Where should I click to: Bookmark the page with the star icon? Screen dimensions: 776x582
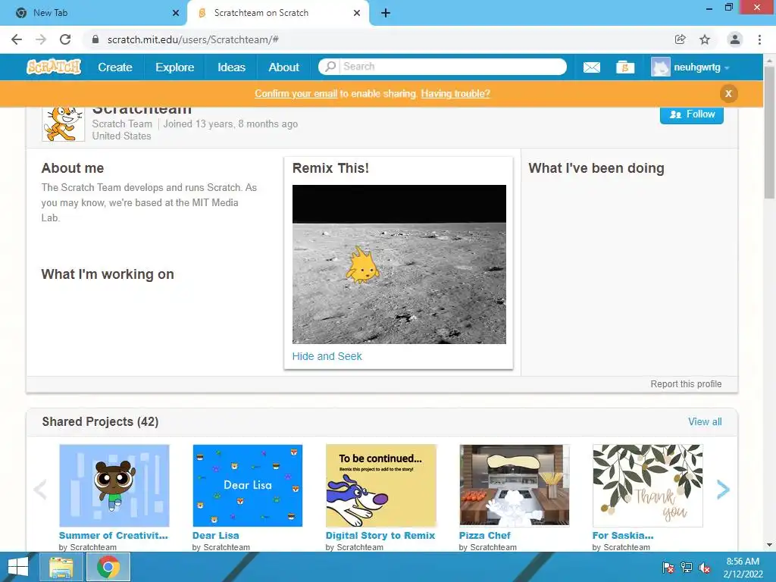click(x=705, y=39)
